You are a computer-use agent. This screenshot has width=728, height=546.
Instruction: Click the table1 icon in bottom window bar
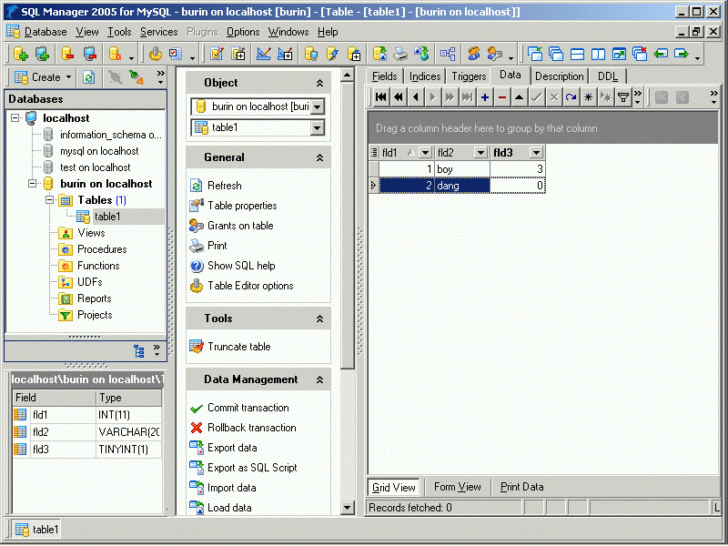coord(22,530)
